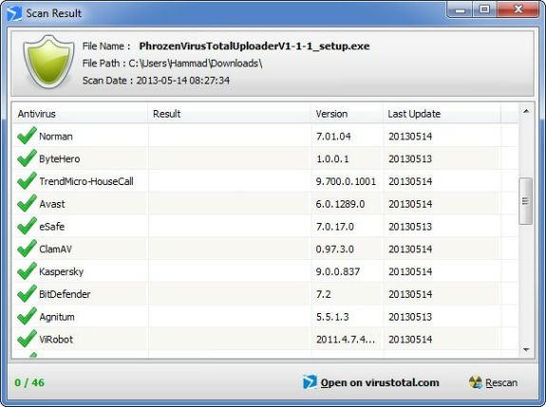Image resolution: width=546 pixels, height=407 pixels.
Task: Click the green checkmark beside Agnitum
Action: tap(27, 317)
